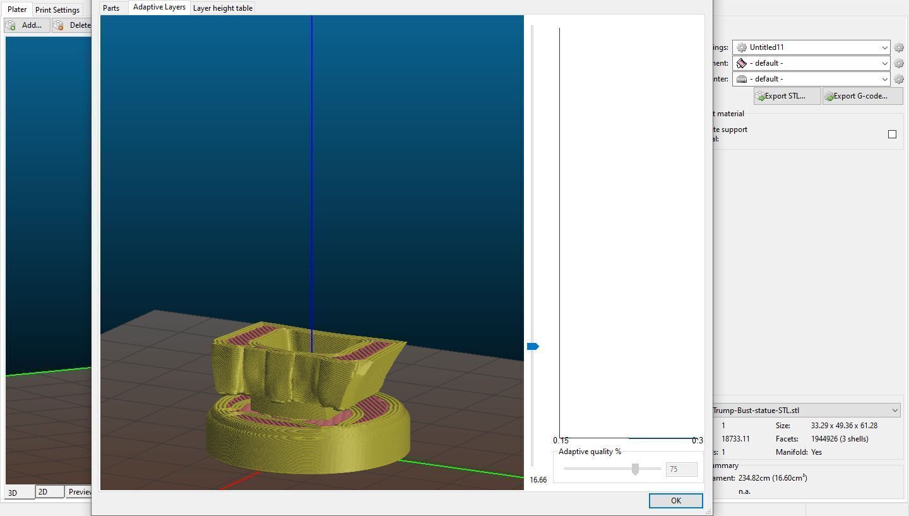This screenshot has width=909, height=516.
Task: Switch to the Plater tab
Action: pyautogui.click(x=17, y=9)
